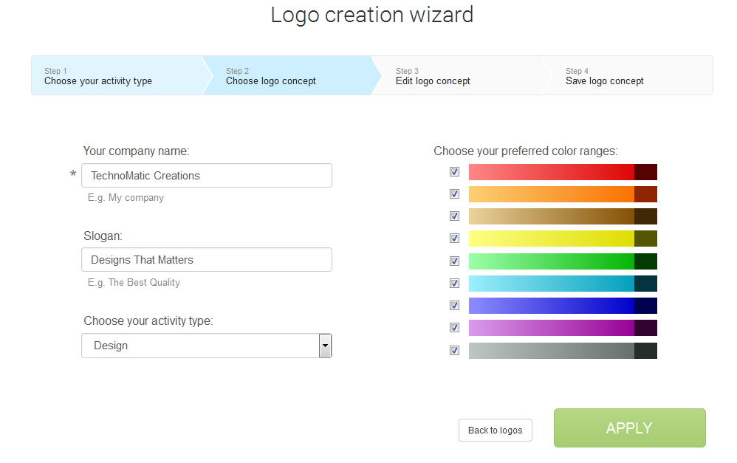Toggle the brown color range checkbox
The height and width of the screenshot is (463, 737).
(x=454, y=216)
